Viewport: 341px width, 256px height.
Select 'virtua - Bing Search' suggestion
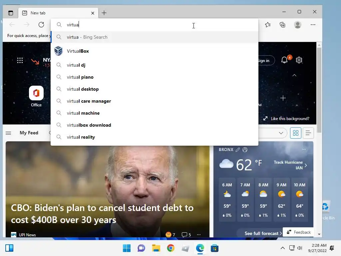click(x=155, y=37)
